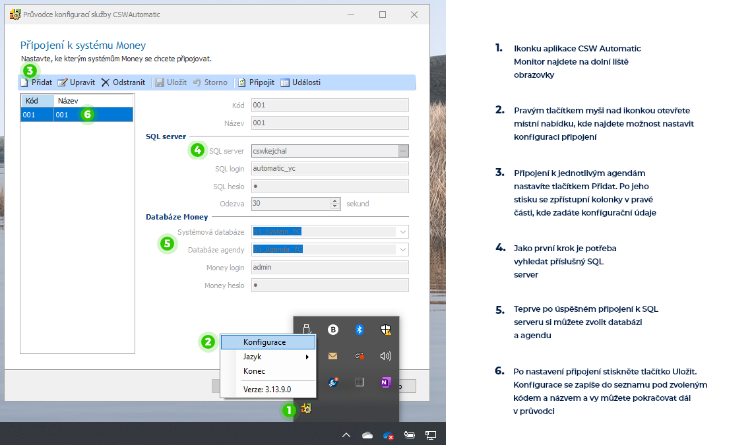
Task: Click the network taskbar icon
Action: [431, 435]
